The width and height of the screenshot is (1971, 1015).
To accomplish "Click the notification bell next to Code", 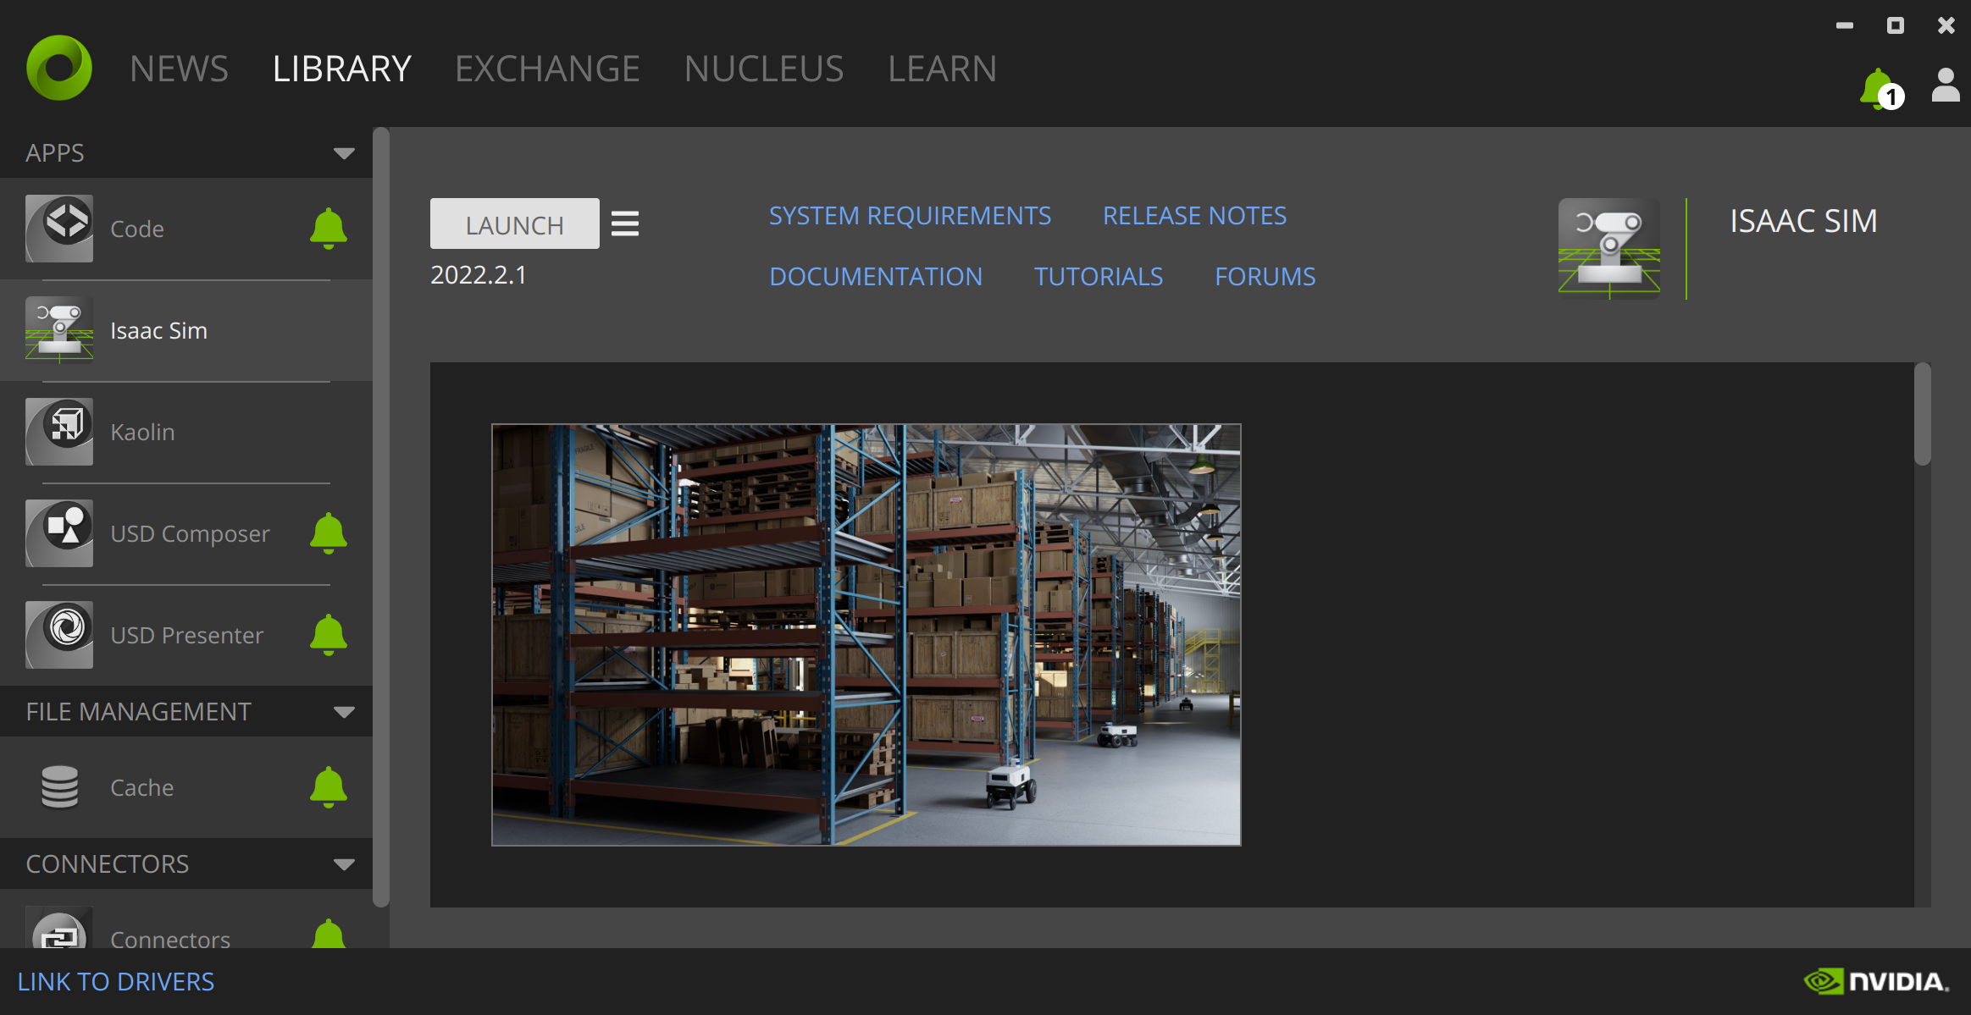I will click(x=329, y=229).
